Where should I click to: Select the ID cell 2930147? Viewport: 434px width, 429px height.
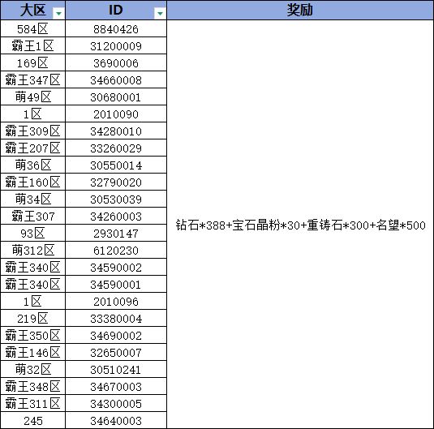coord(116,233)
